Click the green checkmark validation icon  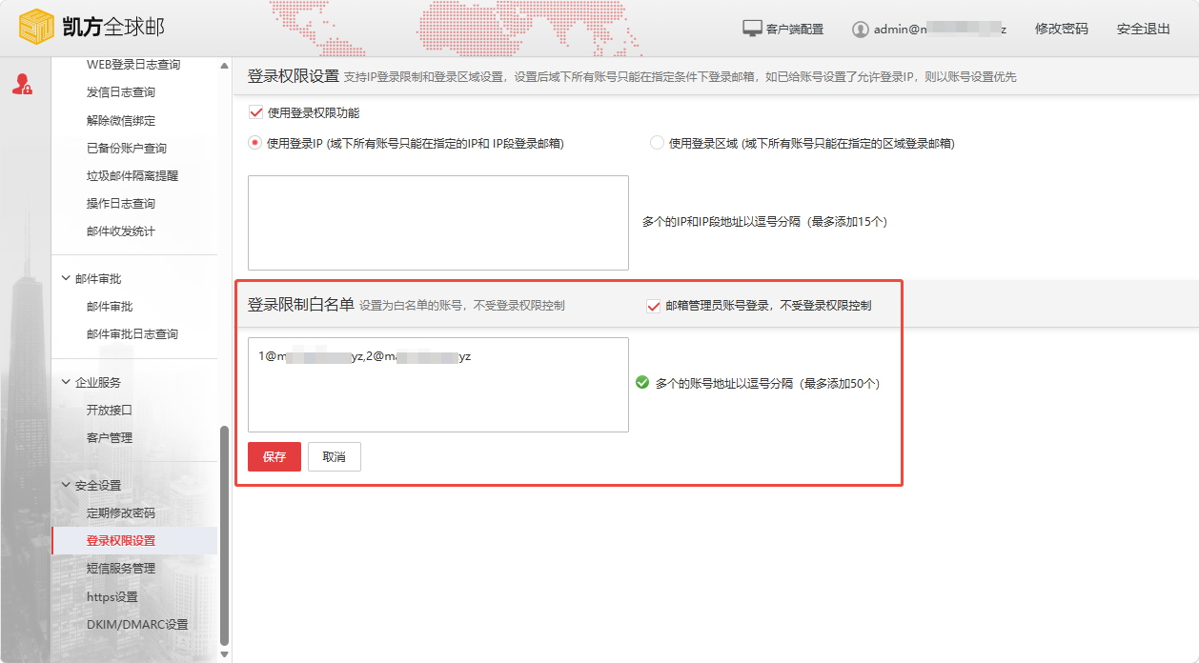pos(642,383)
